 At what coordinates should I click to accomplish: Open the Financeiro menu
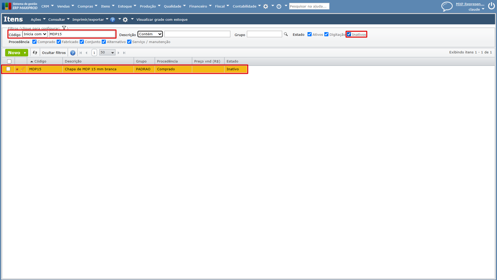tap(200, 6)
